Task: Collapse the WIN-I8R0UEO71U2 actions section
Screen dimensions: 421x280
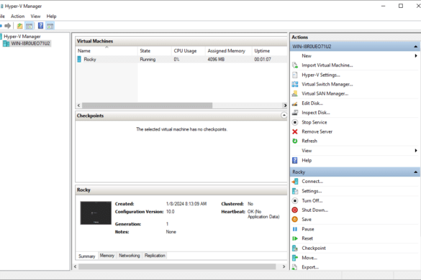Action: 415,47
